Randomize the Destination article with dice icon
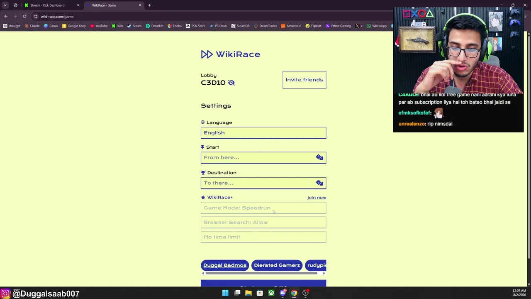531x299 pixels. (319, 183)
